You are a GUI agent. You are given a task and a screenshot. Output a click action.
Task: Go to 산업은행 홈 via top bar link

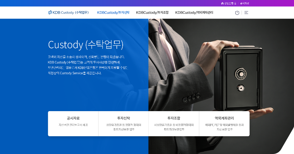pos(229,3)
